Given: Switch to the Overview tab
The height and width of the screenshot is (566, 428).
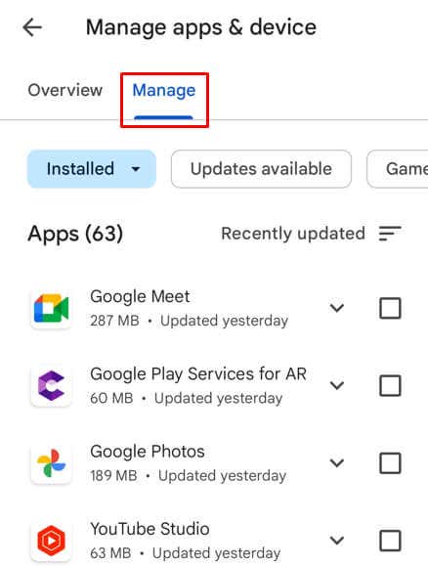Looking at the screenshot, I should [65, 90].
